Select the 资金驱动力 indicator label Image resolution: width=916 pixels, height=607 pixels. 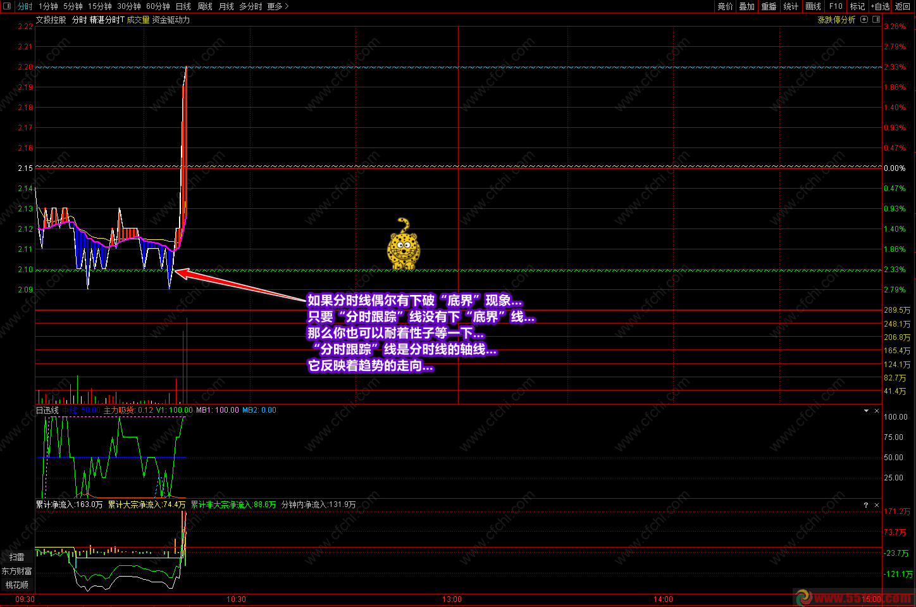tap(171, 20)
